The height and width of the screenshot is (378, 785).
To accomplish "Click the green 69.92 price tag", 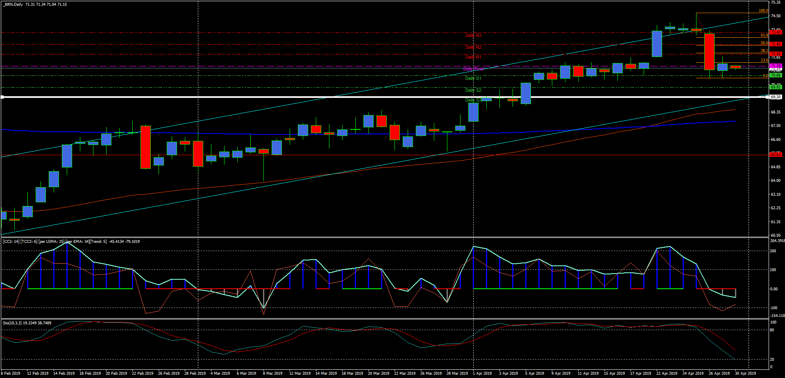I will [776, 87].
